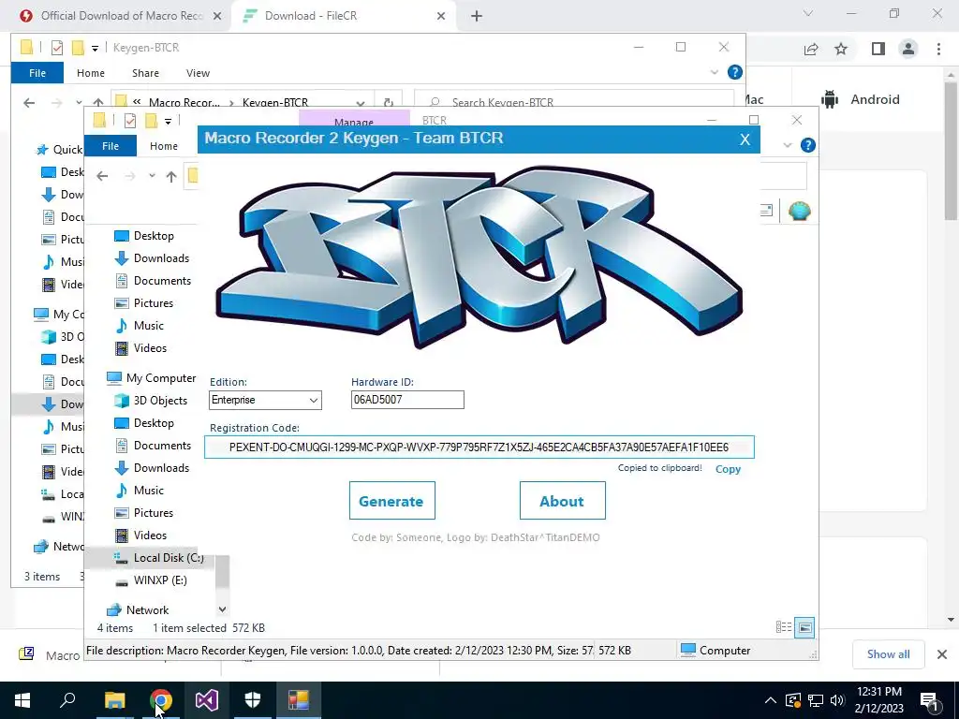Open taskbar Search icon
959x719 pixels.
tap(67, 700)
